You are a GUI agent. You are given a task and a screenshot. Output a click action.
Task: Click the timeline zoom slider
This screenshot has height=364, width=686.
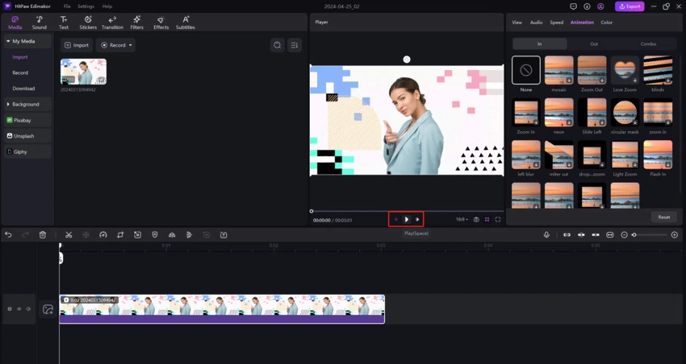[x=650, y=235]
